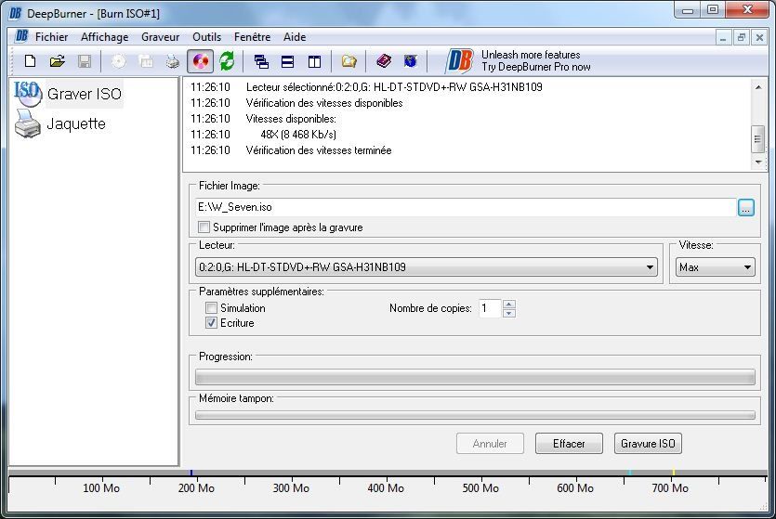Viewport: 776px width, 519px height.
Task: Click the 48X (8 468 Kb/s) log line
Action: [x=298, y=135]
